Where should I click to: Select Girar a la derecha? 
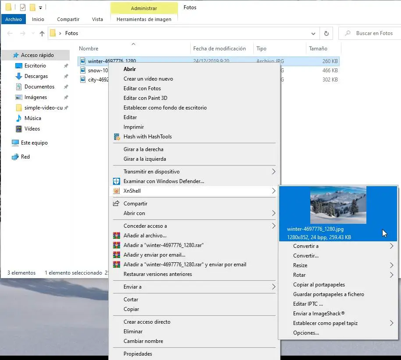tap(143, 149)
